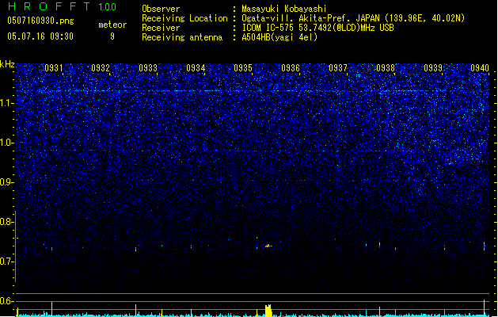Click the 0.7 kHz frequency label
This screenshot has height=317, width=498.
(6, 262)
